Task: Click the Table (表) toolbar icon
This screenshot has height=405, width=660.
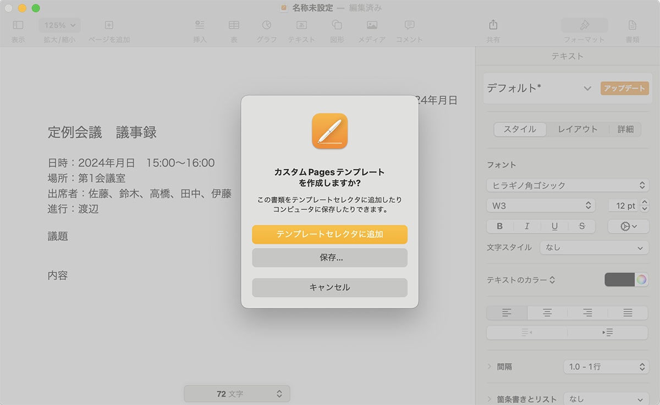Action: [234, 25]
